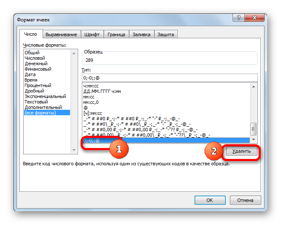
Task: Click the category list scroll-up arrow
Action: point(74,53)
